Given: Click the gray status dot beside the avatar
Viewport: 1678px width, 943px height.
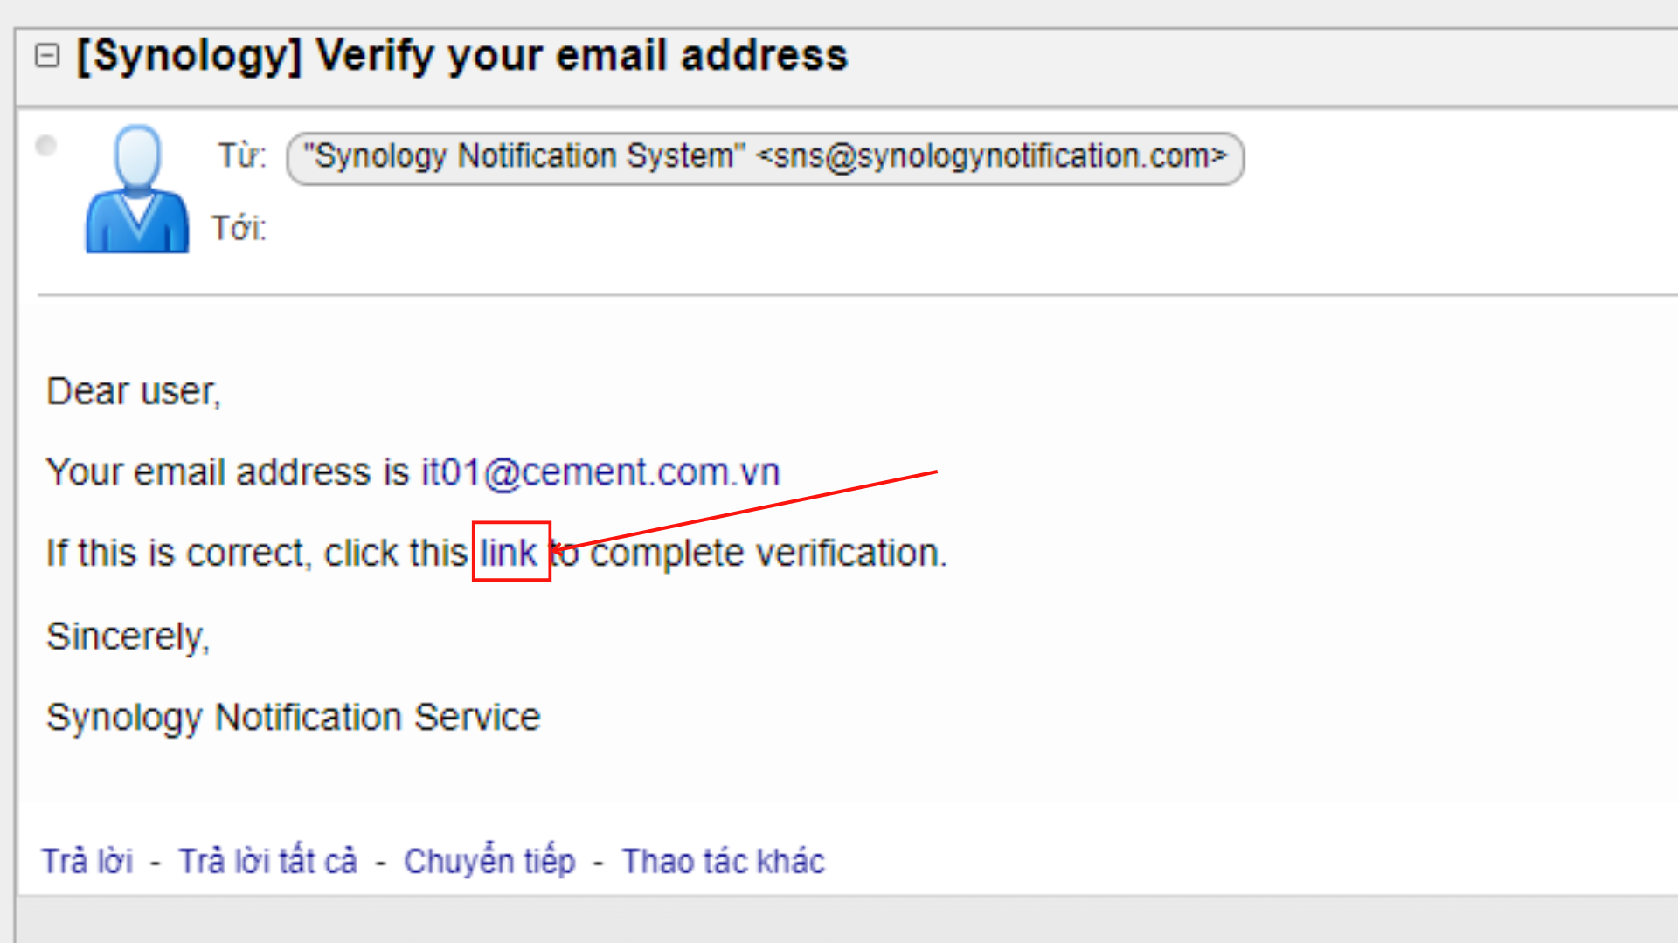Looking at the screenshot, I should (46, 146).
